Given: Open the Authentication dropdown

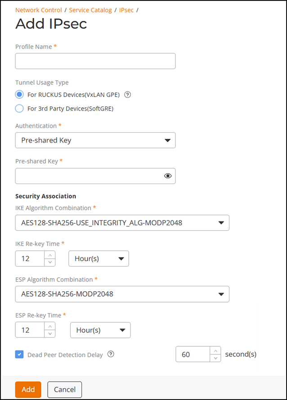Looking at the screenshot, I should click(95, 140).
